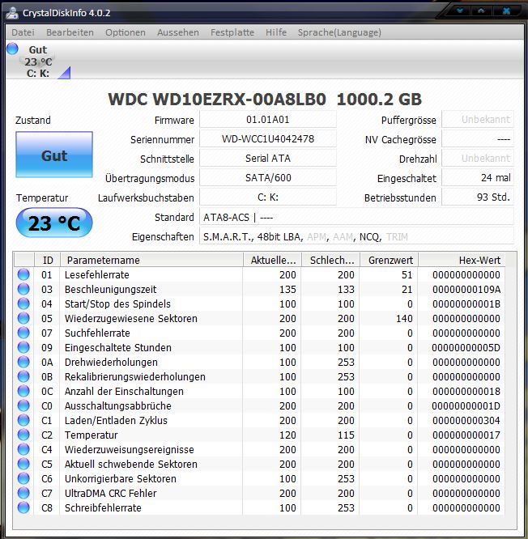The image size is (528, 539).
Task: Click the CrystalDiskInfo title bar app icon
Action: (x=12, y=13)
